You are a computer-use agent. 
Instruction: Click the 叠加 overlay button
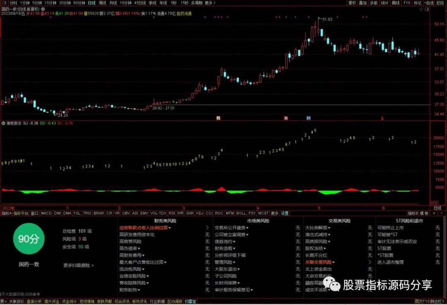(363, 3)
